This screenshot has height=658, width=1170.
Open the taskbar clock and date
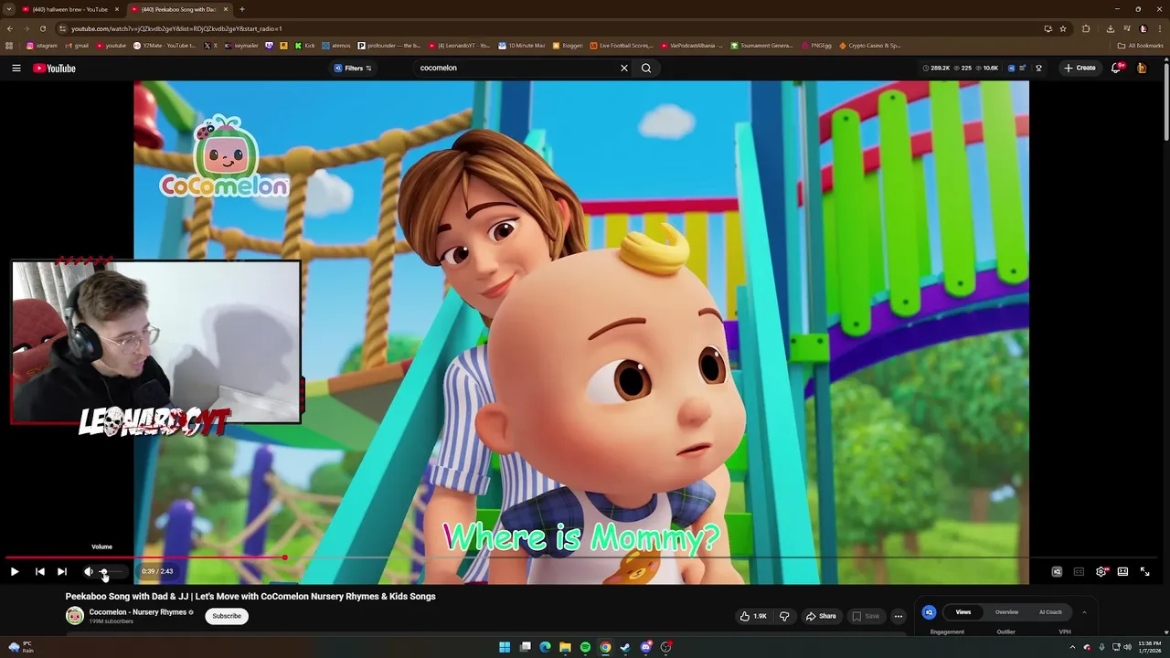[1150, 647]
